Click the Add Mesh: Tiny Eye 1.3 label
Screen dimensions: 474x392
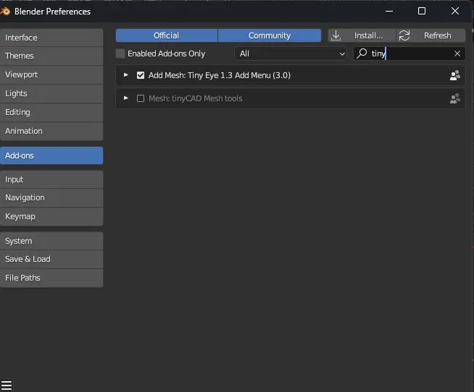(220, 75)
